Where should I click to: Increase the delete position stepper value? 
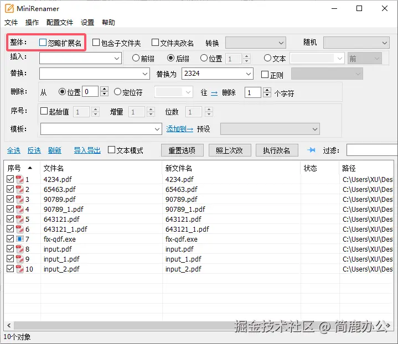click(x=104, y=89)
